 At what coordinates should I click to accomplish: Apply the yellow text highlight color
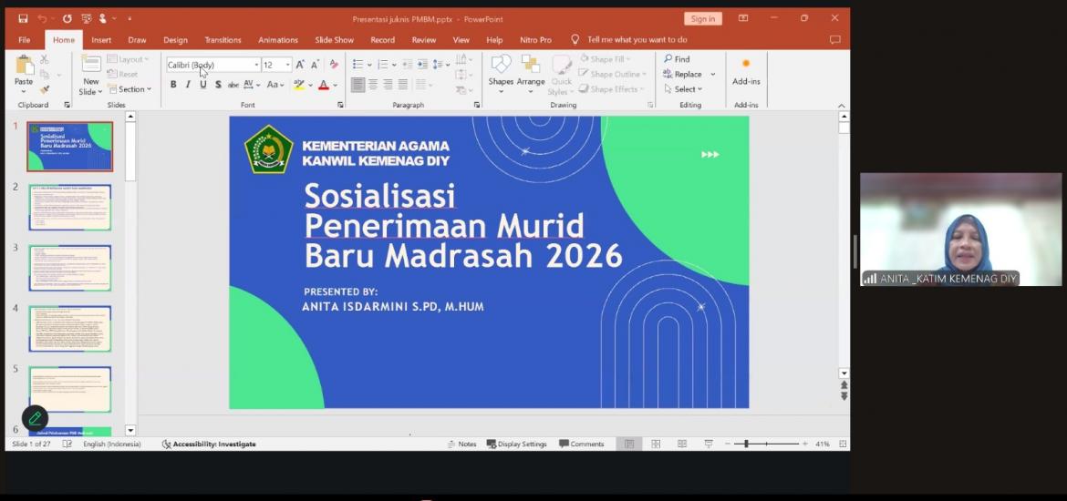coord(299,85)
